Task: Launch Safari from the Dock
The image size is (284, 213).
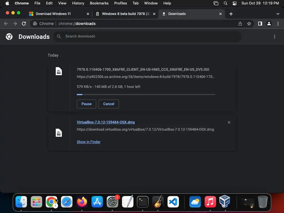Action: (x=67, y=202)
